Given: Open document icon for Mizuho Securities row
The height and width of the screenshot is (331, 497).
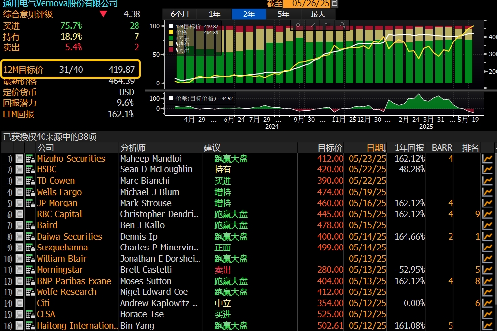Looking at the screenshot, I should click(19, 159).
